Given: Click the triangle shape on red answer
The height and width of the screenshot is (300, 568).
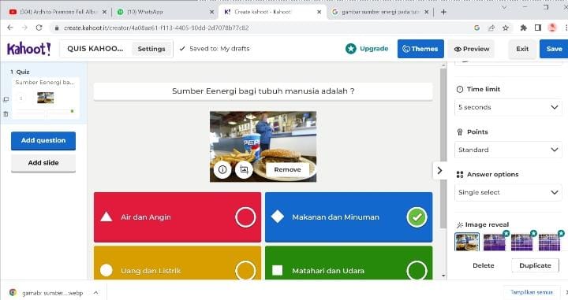Looking at the screenshot, I should coord(106,217).
